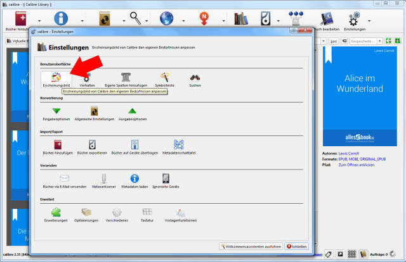
Task: Open the Erweiterungen plugin settings
Action: [56, 215]
